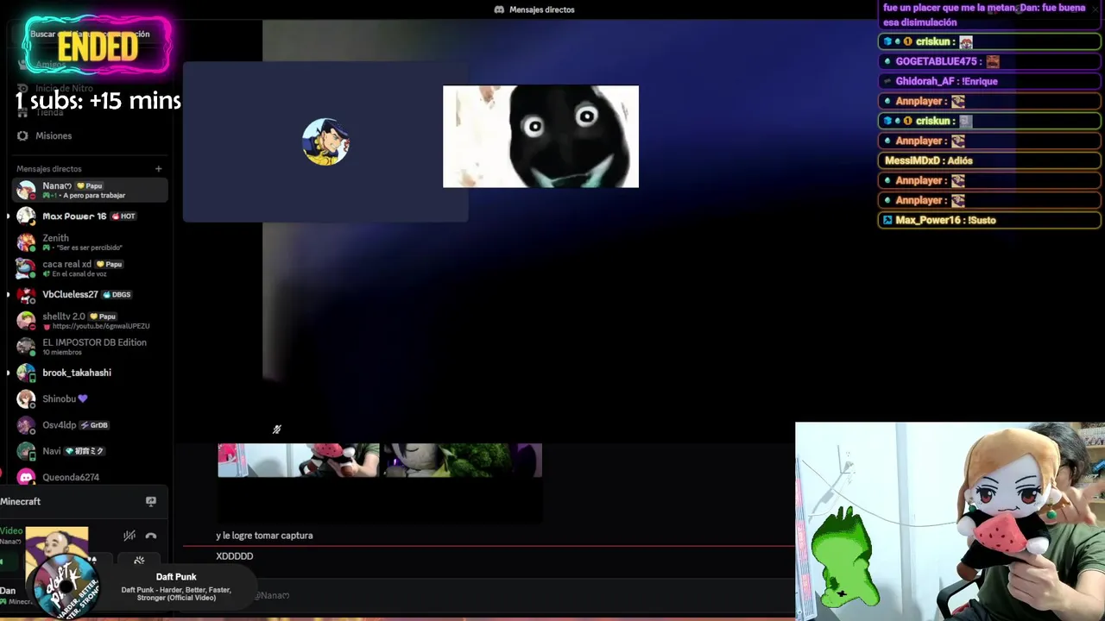Open the chat with Shinobu
Screen dimensions: 1105x621
click(90, 398)
